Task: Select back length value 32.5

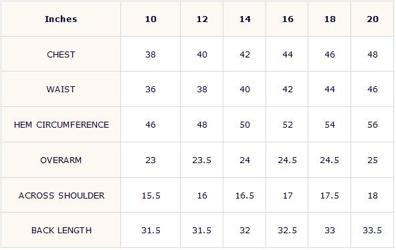Action: pos(287,231)
